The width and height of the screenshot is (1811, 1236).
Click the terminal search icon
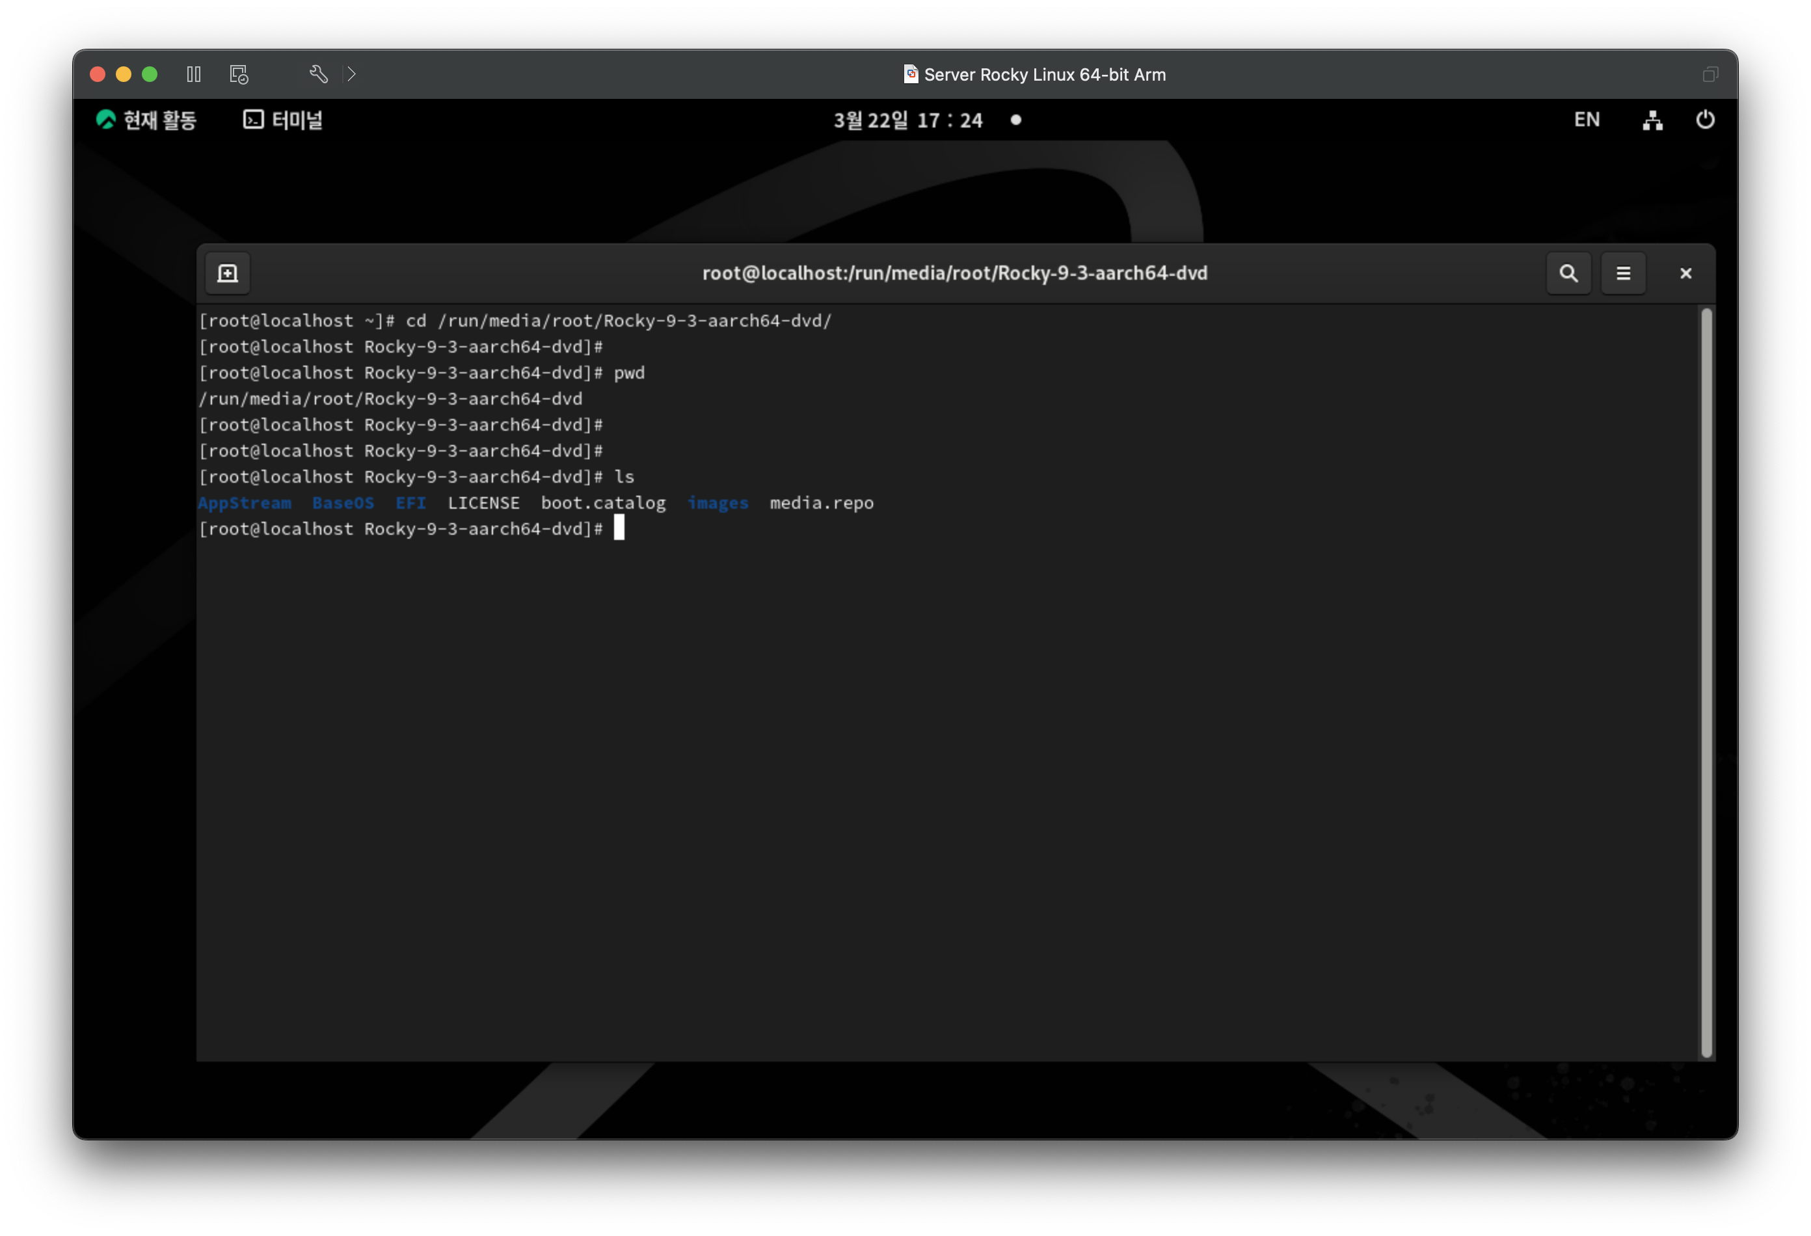pos(1568,273)
